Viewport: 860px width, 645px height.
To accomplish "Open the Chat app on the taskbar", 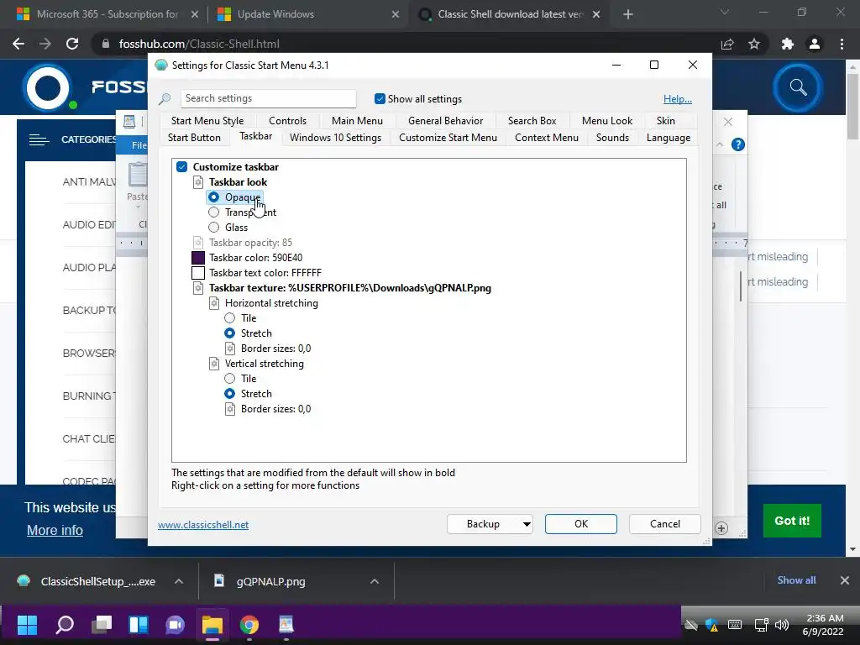I will [175, 624].
